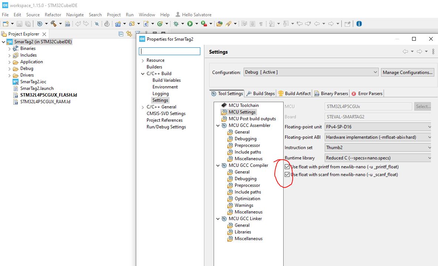This screenshot has width=438, height=266.
Task: Uncheck Use float with scanf from newlib-nano
Action: point(287,174)
